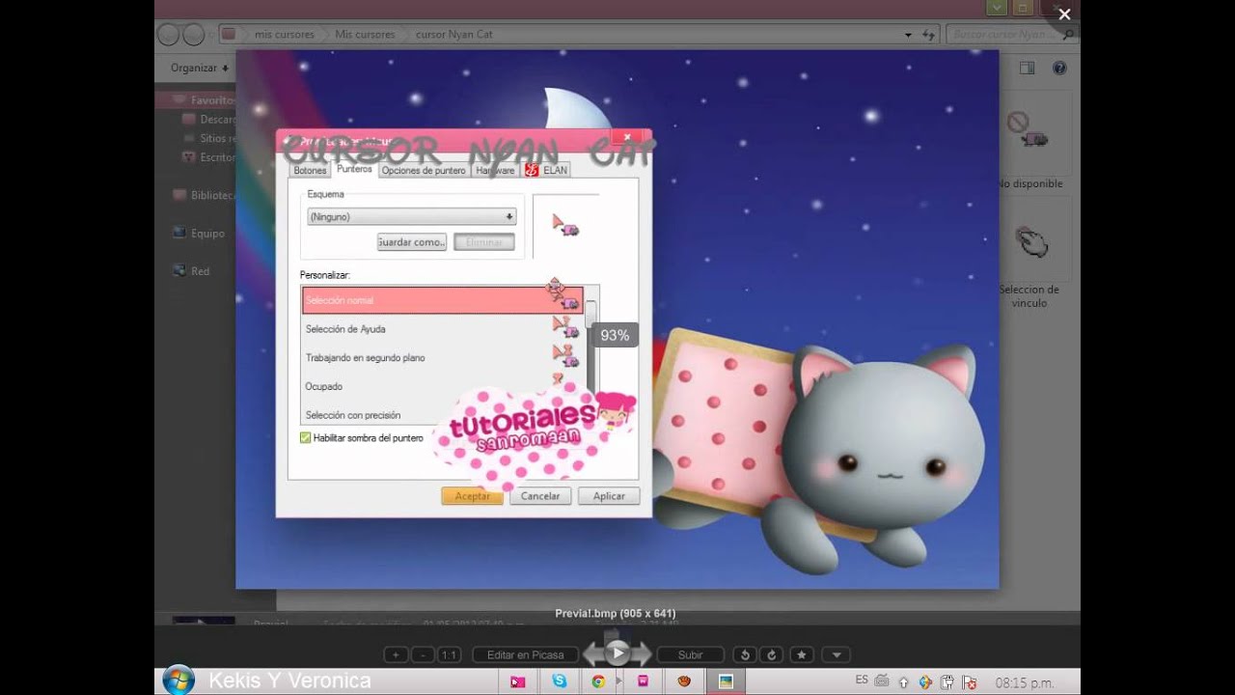Rotate the photo counterclockwise
Viewport: 1235px width, 695px height.
744,654
